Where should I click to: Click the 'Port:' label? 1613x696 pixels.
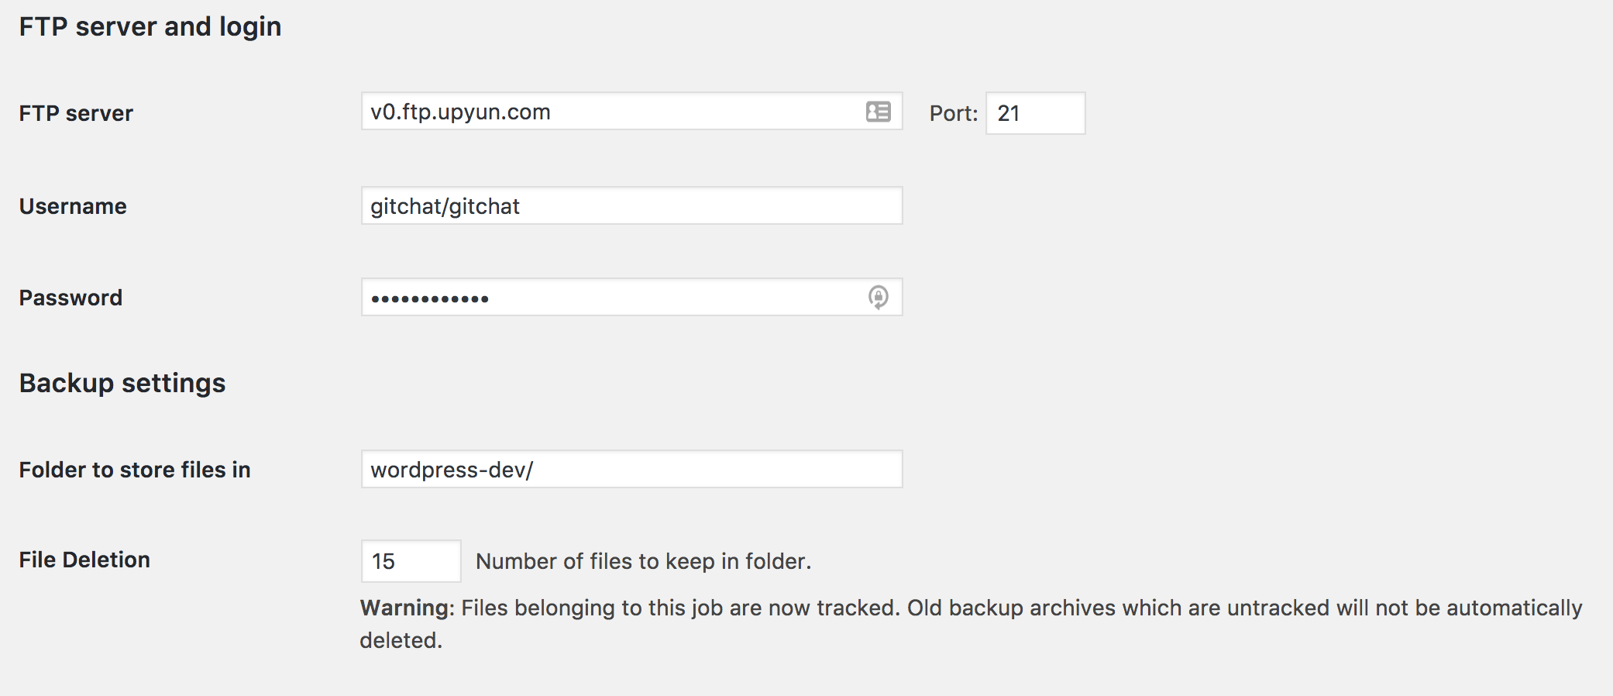point(953,113)
